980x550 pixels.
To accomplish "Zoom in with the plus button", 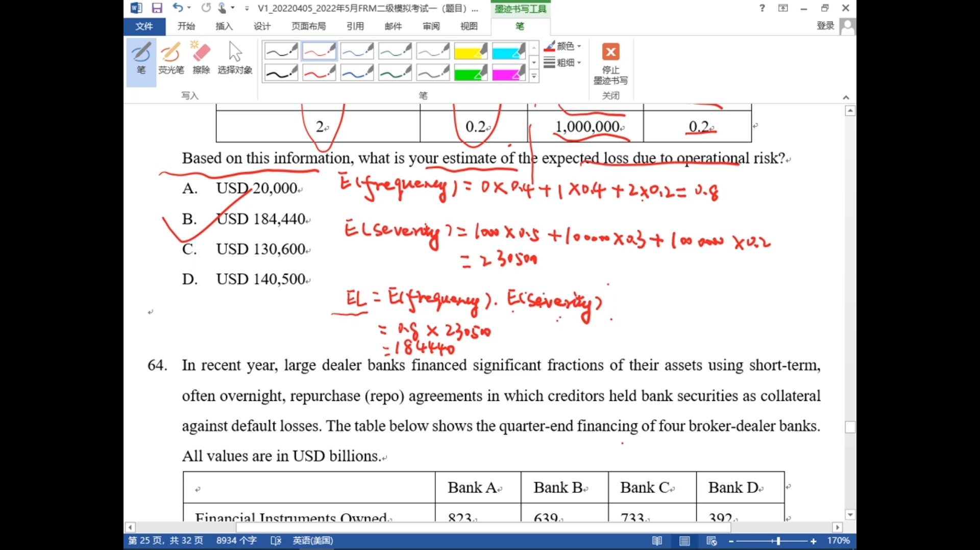I will (814, 541).
